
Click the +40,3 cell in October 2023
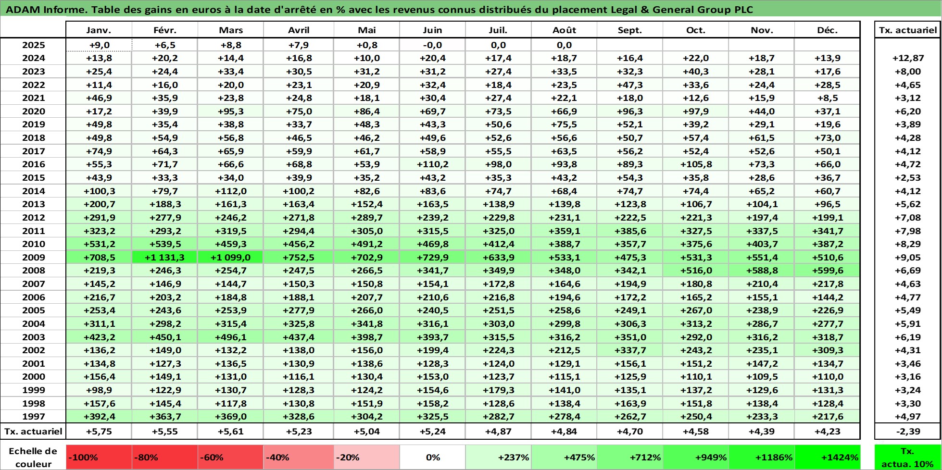(696, 72)
